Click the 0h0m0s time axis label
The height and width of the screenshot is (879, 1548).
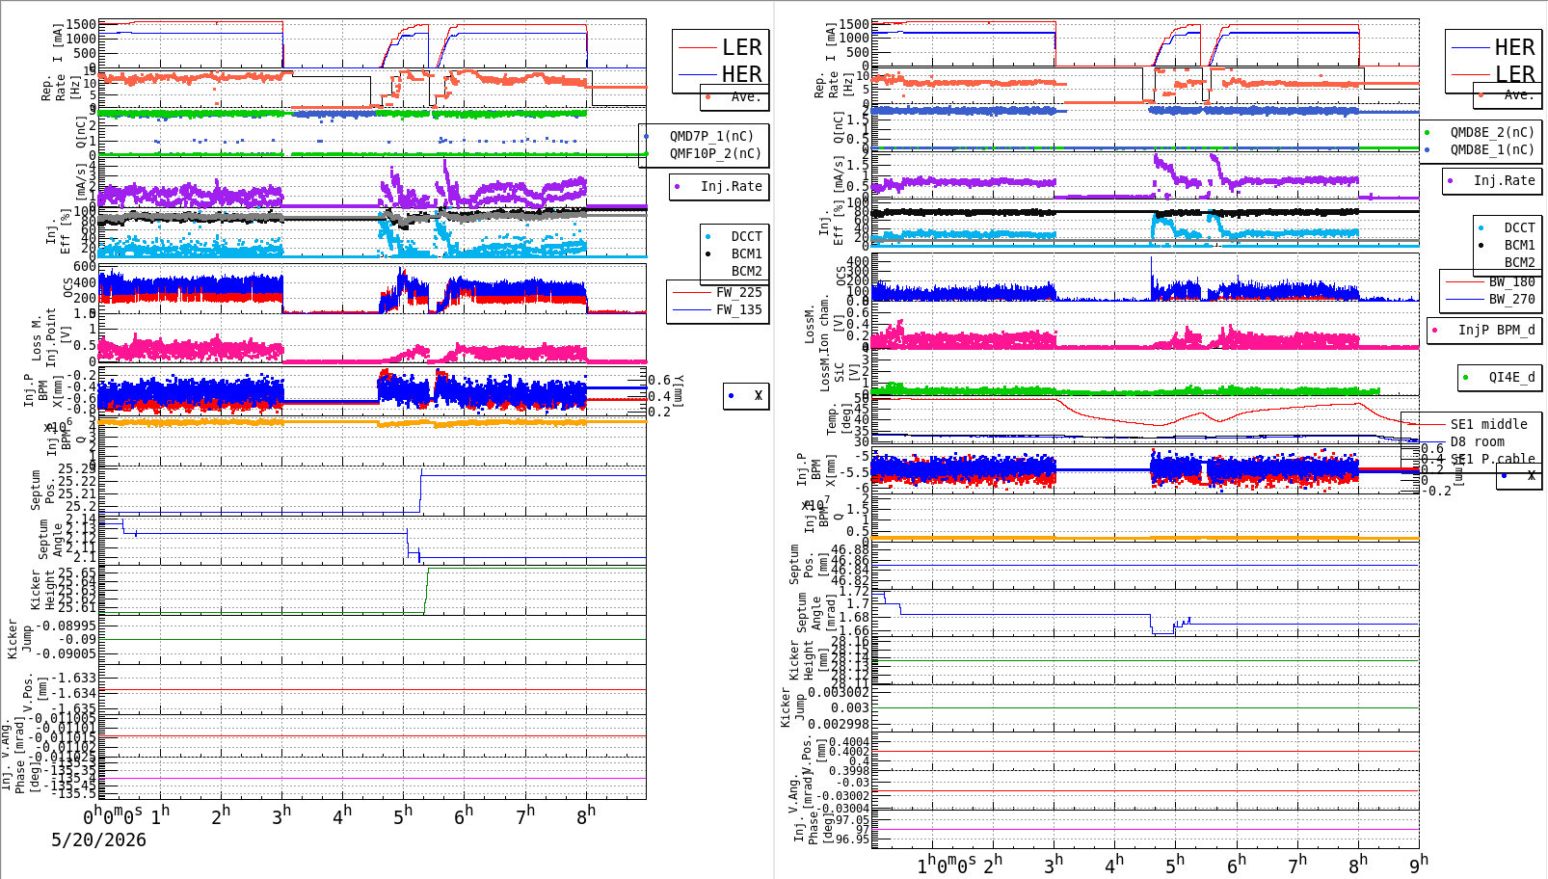(113, 815)
